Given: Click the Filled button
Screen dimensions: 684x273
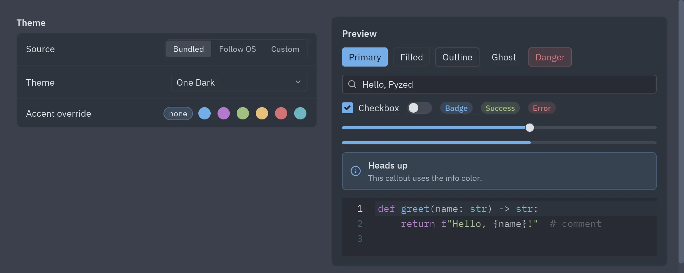Looking at the screenshot, I should 412,57.
